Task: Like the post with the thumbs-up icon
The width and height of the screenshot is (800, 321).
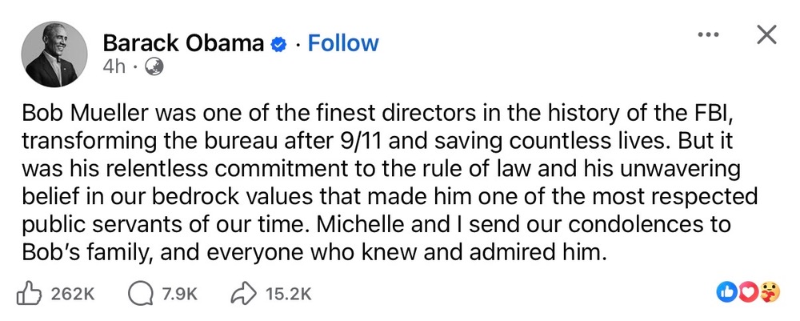Action: coord(29,295)
